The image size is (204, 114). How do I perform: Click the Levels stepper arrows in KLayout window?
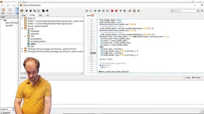(13, 109)
